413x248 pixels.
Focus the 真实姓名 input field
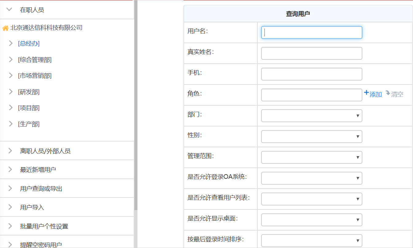[311, 53]
